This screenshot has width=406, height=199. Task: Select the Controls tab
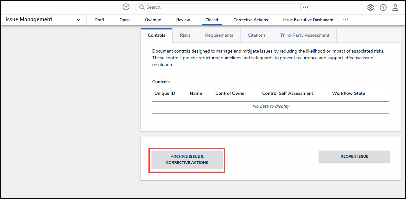pos(157,35)
